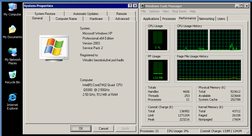252x136 pixels.
Task: Switch to the Processes tab
Action: tap(169, 19)
